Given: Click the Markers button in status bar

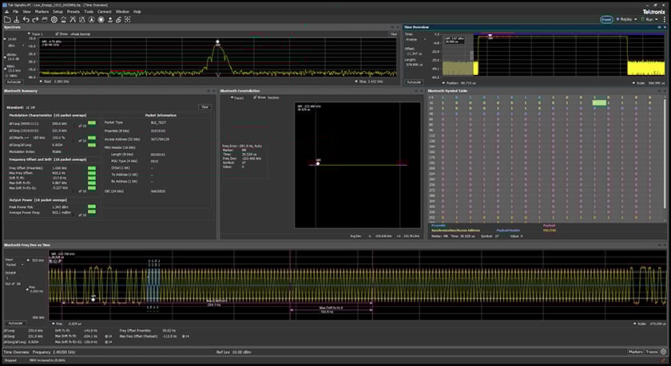Looking at the screenshot, I should point(636,351).
